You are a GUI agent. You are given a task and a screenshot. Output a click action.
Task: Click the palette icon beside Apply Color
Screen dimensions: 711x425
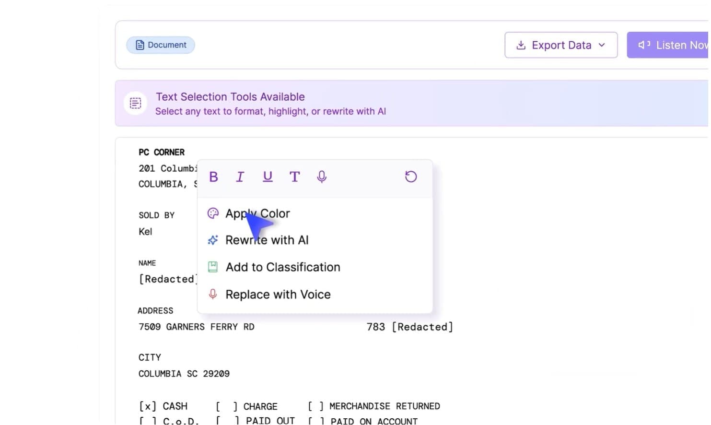(x=212, y=213)
